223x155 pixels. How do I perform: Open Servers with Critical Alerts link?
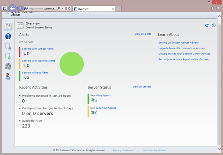click(x=38, y=48)
